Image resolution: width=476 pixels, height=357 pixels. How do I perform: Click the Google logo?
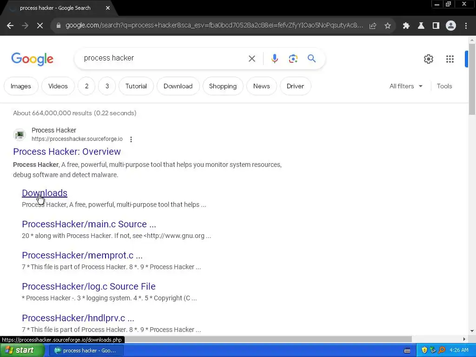point(32,59)
